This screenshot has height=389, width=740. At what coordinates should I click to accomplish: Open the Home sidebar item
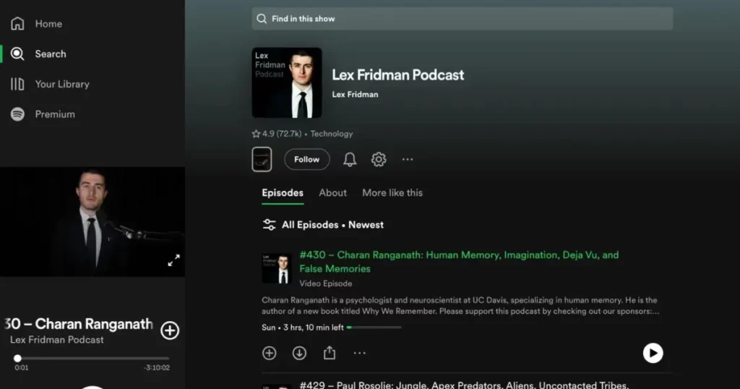[37, 24]
